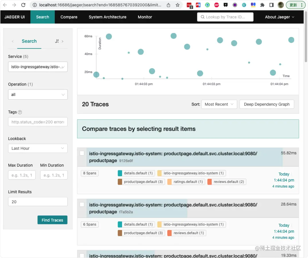
Task: Click the Tags help question mark icon
Action: tap(20, 112)
